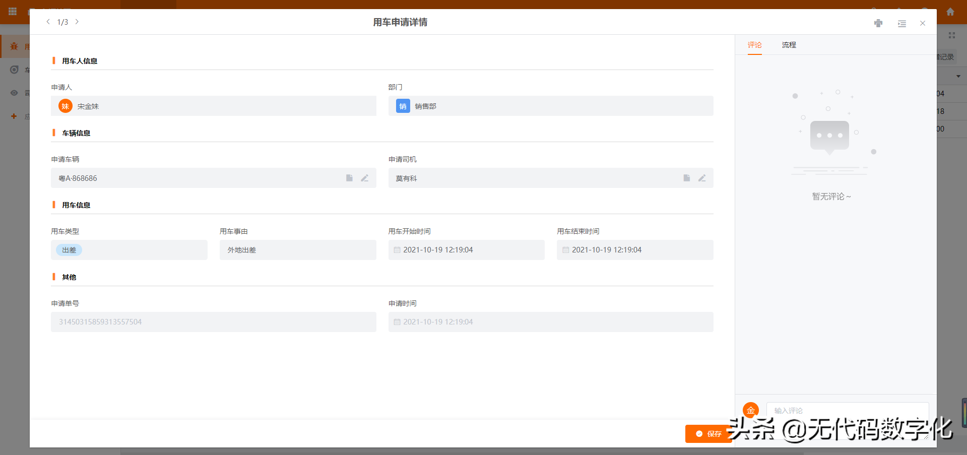Image resolution: width=967 pixels, height=455 pixels.
Task: Expand the dropdown arrow in background table
Action: pos(958,77)
